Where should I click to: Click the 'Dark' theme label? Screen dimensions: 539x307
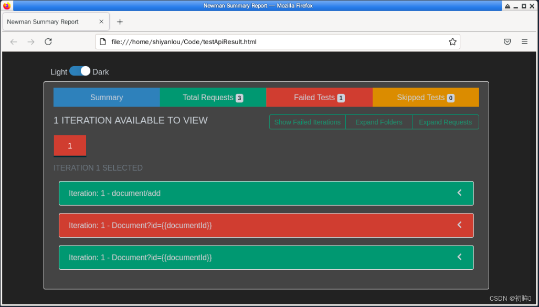(x=101, y=72)
